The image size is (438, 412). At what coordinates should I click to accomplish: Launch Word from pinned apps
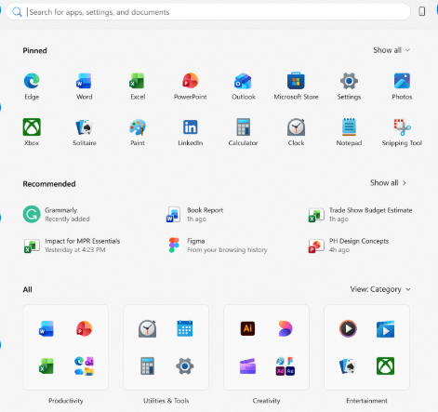pos(85,86)
